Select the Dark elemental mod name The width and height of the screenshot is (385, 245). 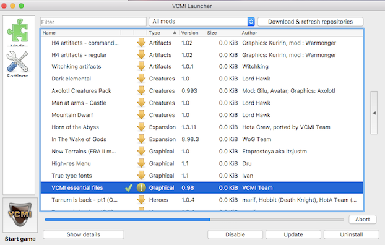click(71, 79)
